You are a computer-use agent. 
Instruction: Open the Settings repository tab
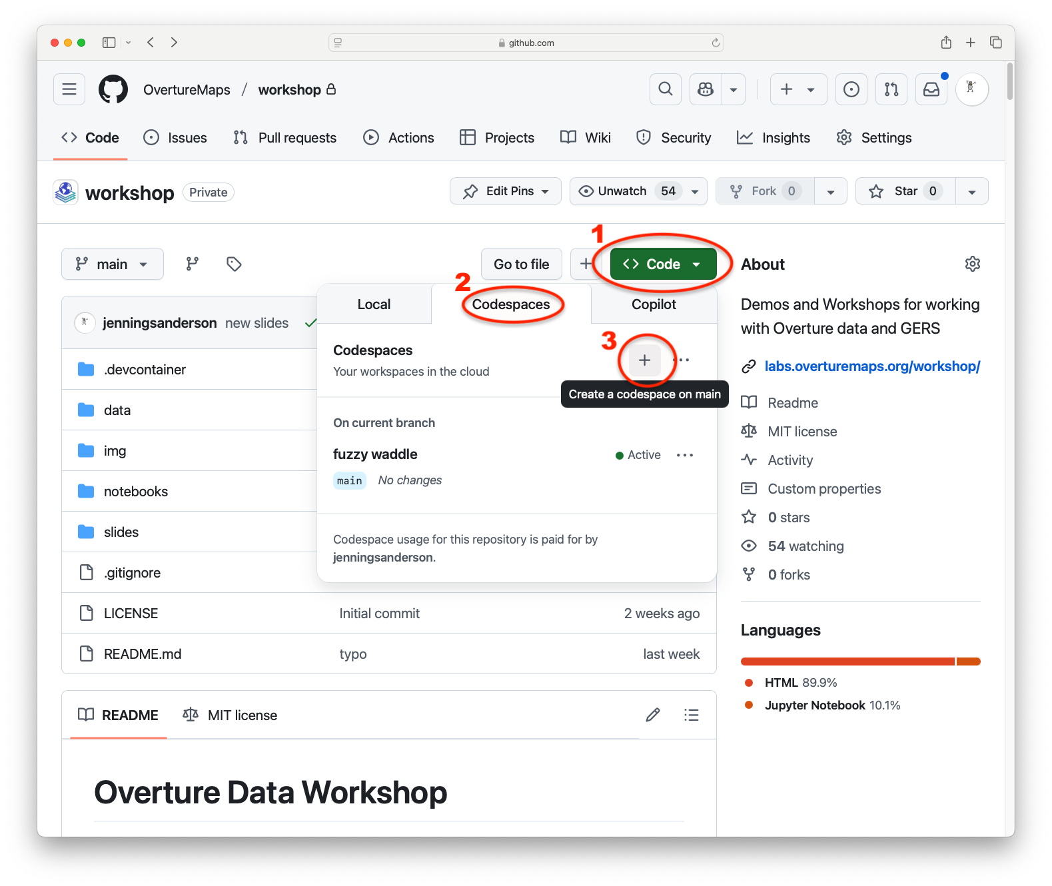click(x=874, y=138)
